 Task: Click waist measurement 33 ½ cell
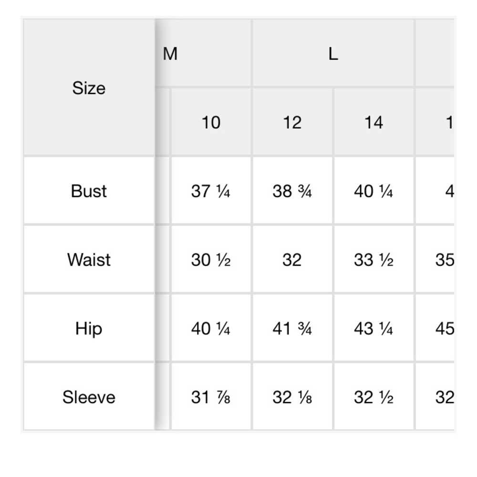(373, 259)
